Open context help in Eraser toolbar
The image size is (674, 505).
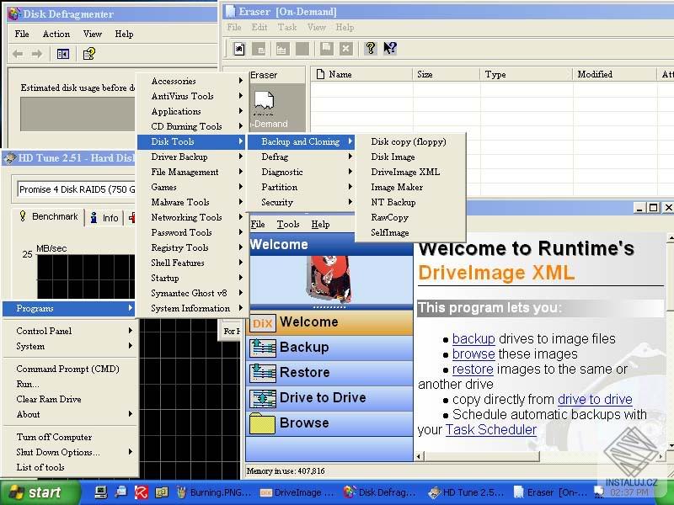[389, 48]
